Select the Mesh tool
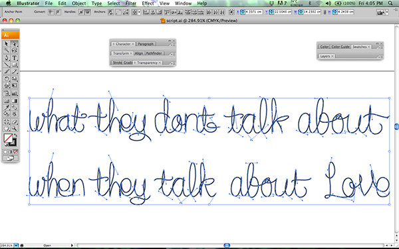This screenshot has width=399, height=249. 7,101
